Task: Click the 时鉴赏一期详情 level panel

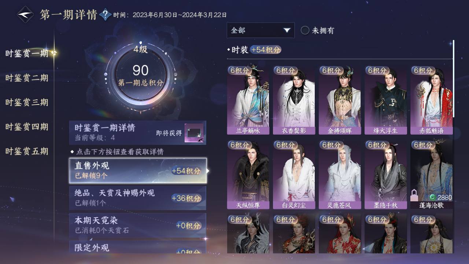Action: tap(138, 132)
